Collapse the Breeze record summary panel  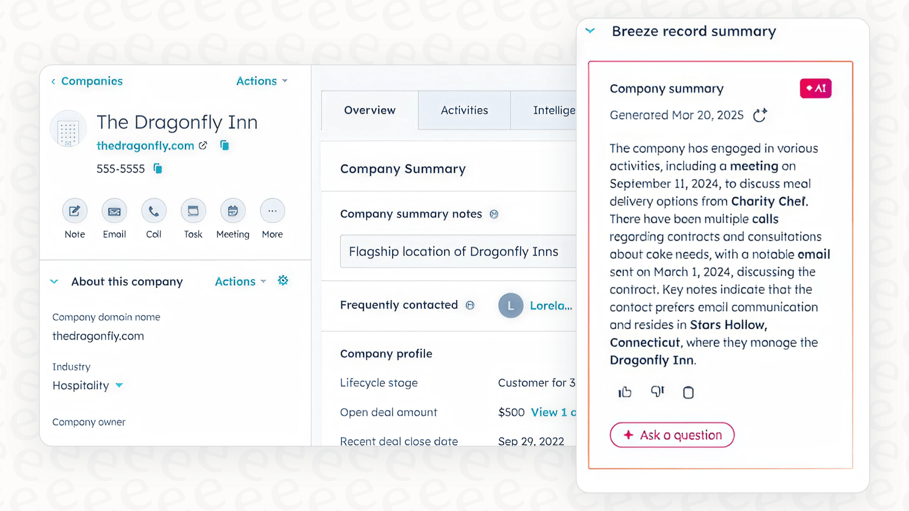pos(590,31)
